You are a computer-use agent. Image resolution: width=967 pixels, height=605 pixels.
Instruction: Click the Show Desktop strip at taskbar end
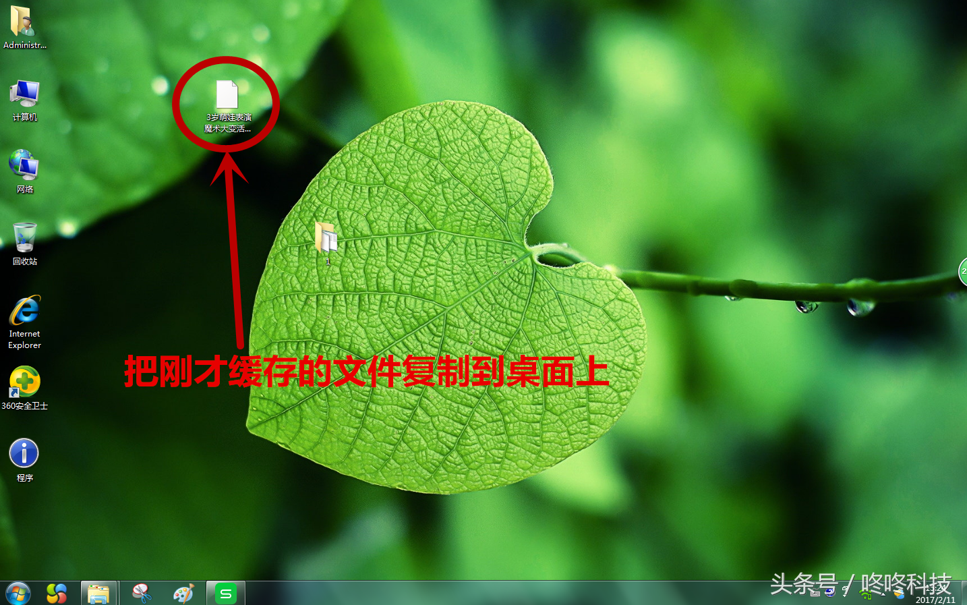click(x=964, y=594)
